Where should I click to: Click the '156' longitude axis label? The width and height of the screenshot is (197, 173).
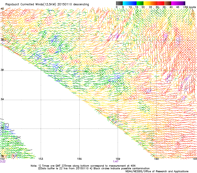coord(79,159)
